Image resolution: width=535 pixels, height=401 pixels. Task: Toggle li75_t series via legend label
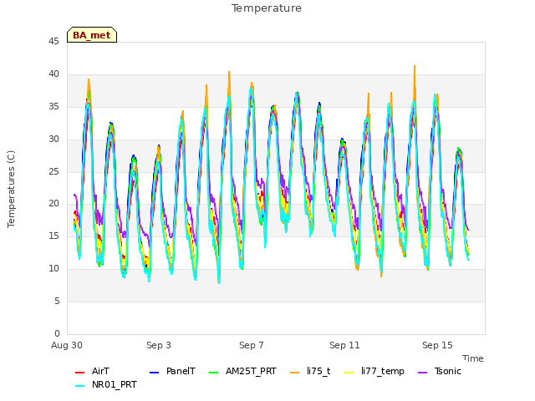pos(318,371)
